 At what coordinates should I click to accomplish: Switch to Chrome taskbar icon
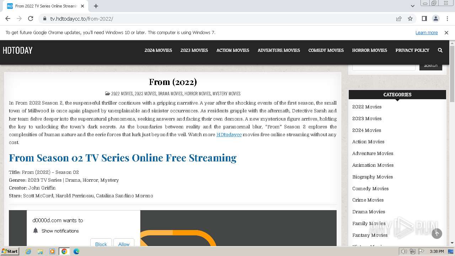[64, 251]
